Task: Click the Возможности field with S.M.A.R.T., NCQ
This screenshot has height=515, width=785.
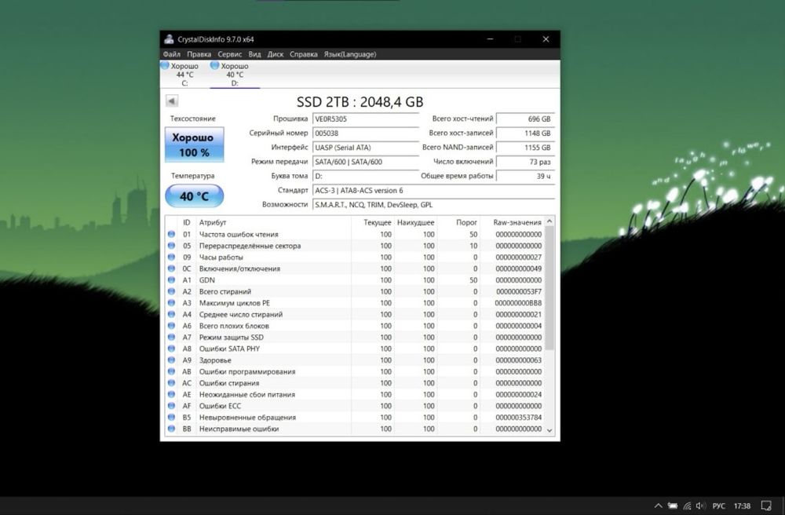Action: (x=433, y=205)
